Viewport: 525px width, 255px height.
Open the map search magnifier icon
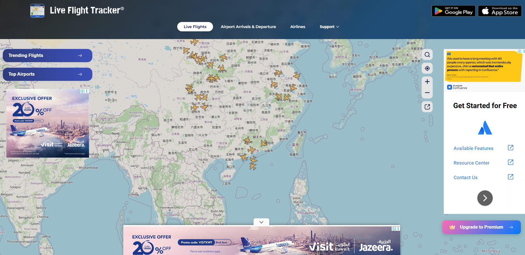coord(427,55)
